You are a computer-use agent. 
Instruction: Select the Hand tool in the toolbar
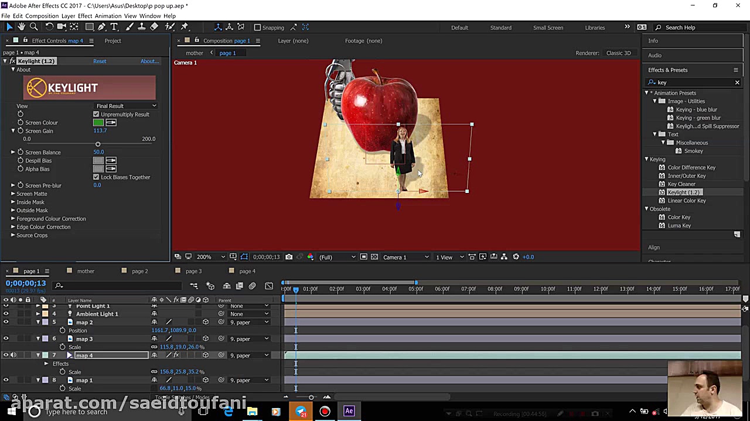click(22, 27)
